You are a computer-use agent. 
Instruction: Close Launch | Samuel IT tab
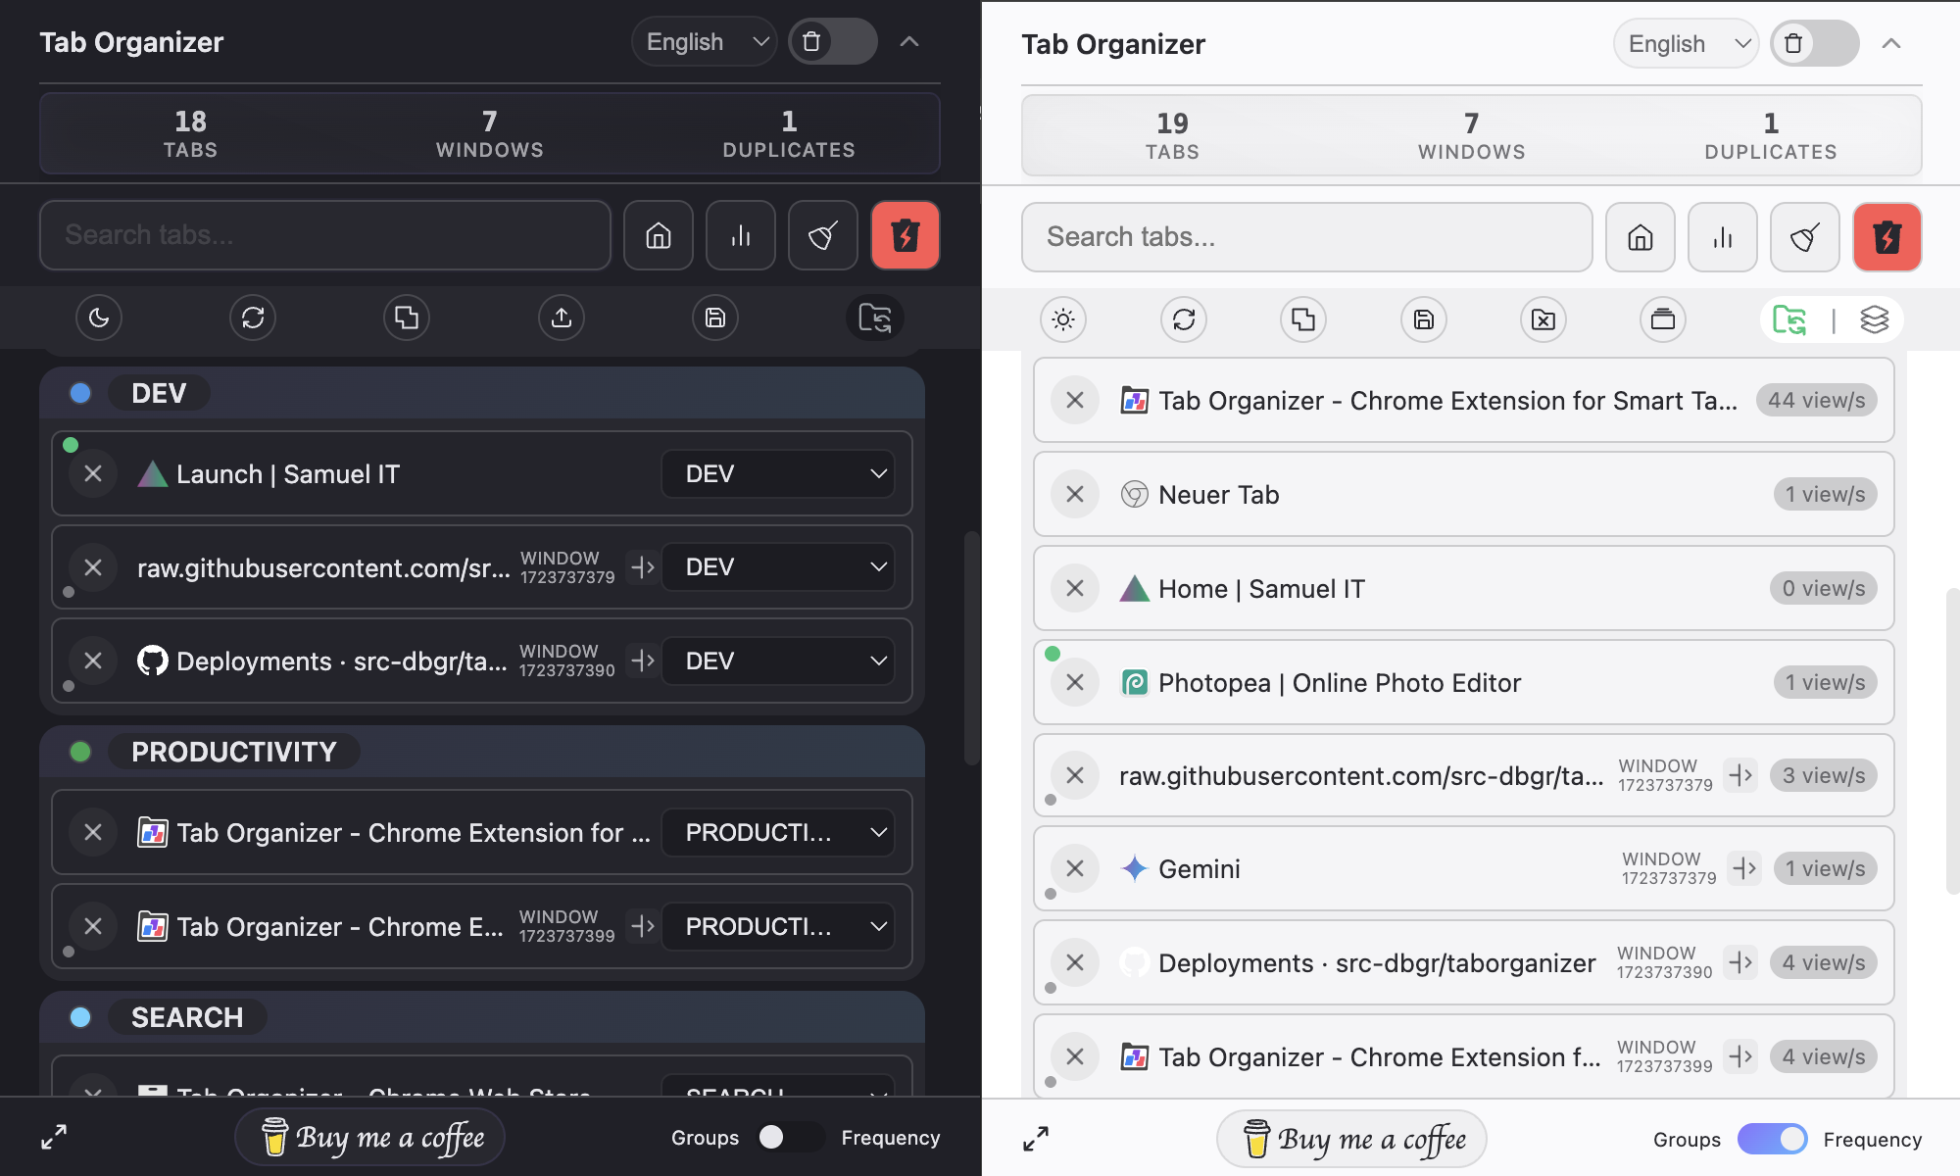click(x=93, y=474)
